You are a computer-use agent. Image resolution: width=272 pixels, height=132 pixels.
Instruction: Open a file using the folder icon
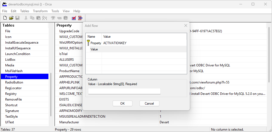11,18
